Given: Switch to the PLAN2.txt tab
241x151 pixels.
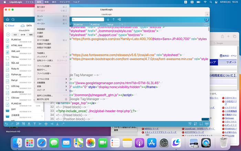Looking at the screenshot, I should pyautogui.click(x=95, y=25).
